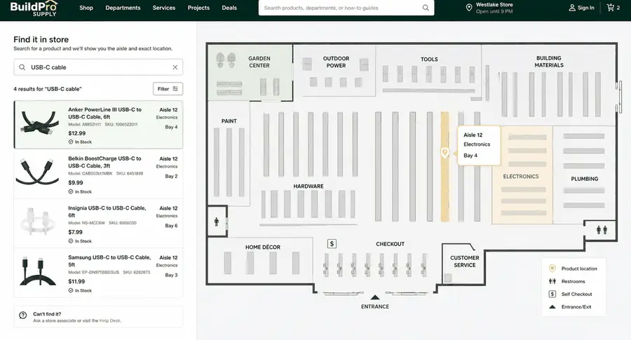Image resolution: width=631 pixels, height=340 pixels.
Task: Select the Anker PowerLine III cable thumbnail
Action: click(x=39, y=122)
